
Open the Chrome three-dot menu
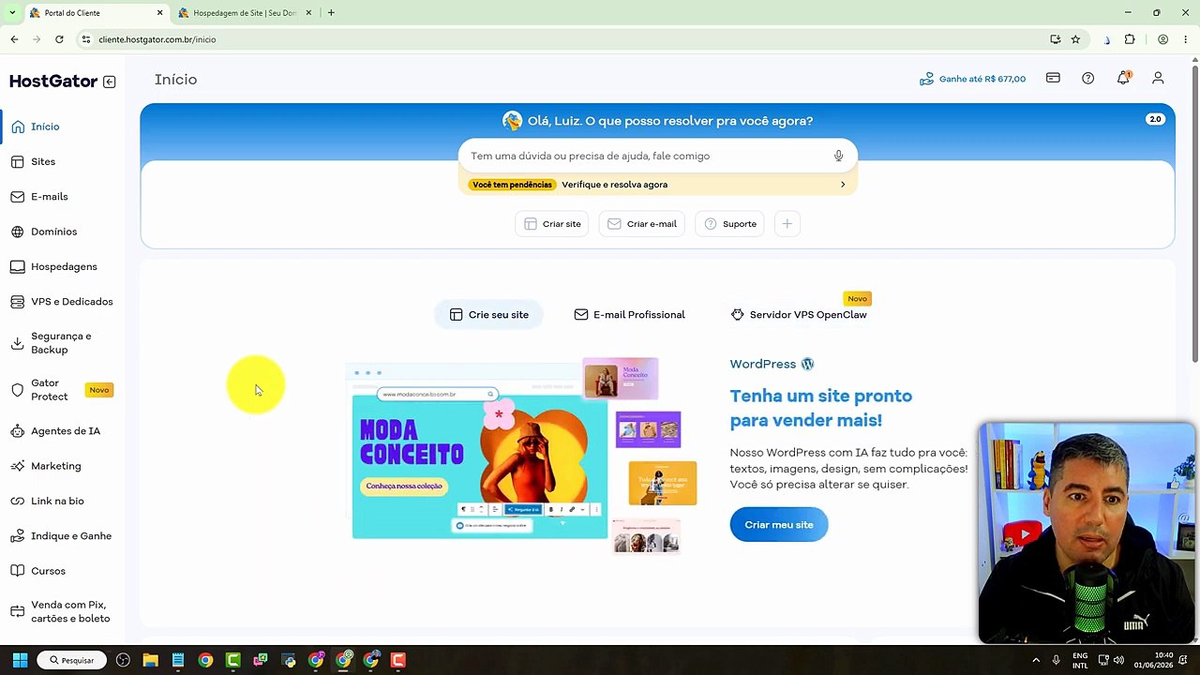(x=1186, y=39)
